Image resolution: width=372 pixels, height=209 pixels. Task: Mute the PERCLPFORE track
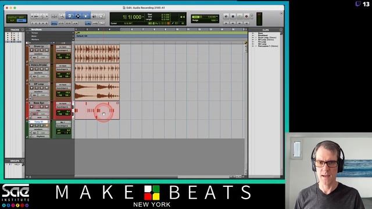(x=46, y=69)
